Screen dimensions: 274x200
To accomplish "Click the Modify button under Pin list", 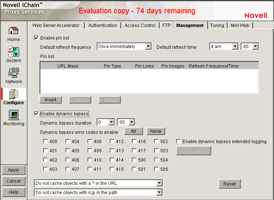I will pyautogui.click(x=80, y=100).
